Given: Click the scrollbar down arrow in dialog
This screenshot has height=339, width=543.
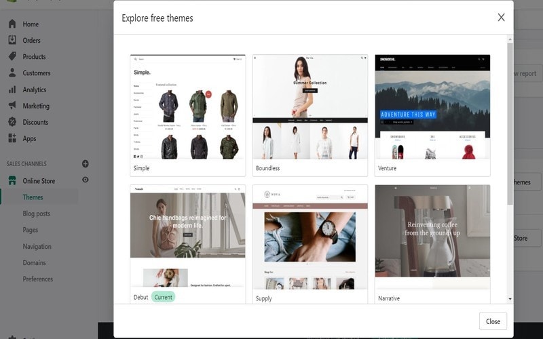Looking at the screenshot, I should [510, 298].
